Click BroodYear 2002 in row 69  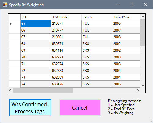[x=126, y=50]
